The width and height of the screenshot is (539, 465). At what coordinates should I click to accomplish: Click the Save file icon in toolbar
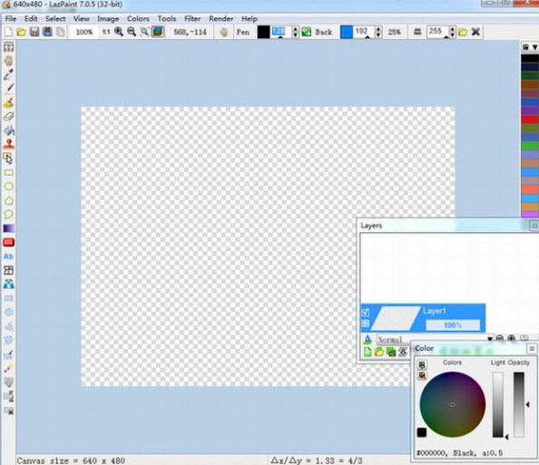[34, 32]
